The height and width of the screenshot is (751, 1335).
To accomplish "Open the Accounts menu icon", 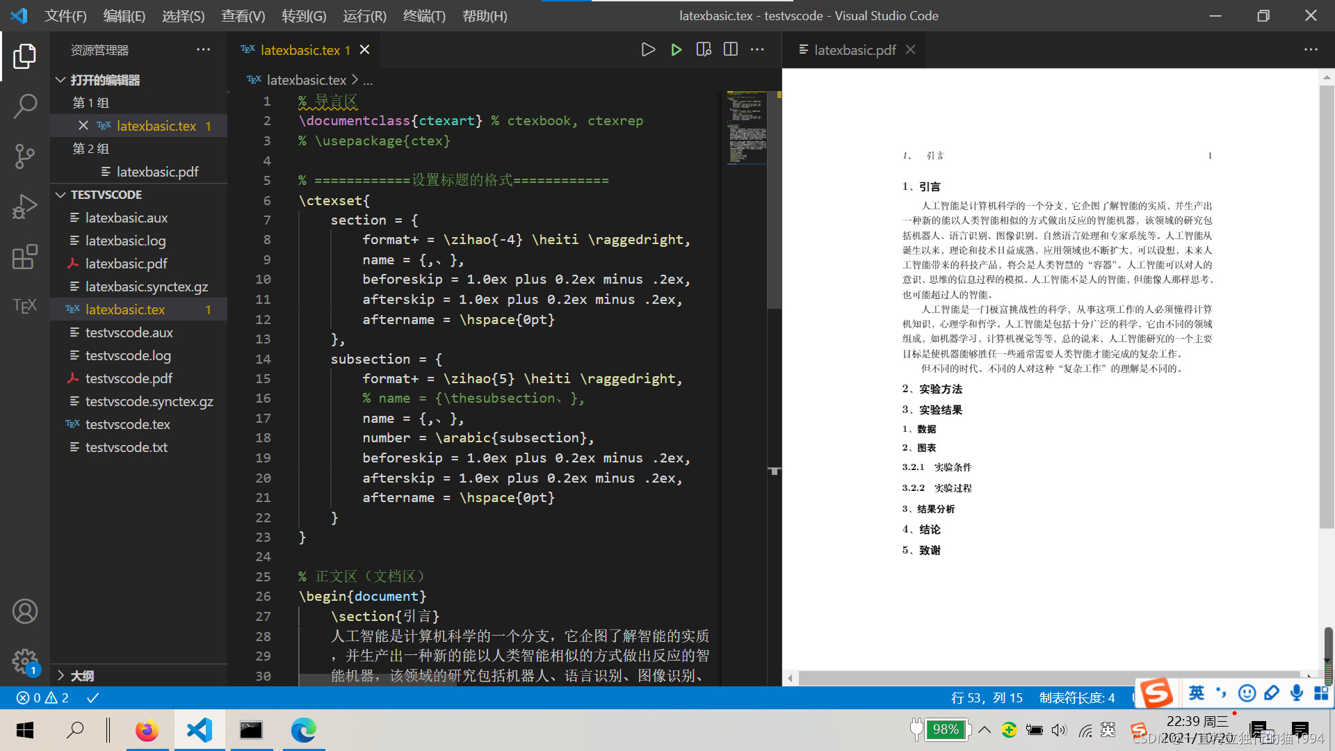I will pos(25,611).
